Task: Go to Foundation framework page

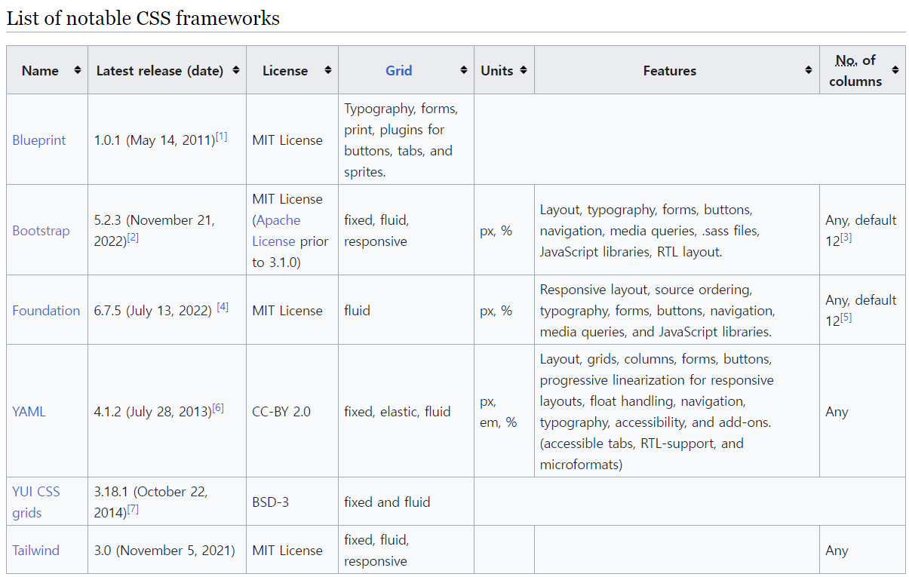Action: (x=46, y=311)
